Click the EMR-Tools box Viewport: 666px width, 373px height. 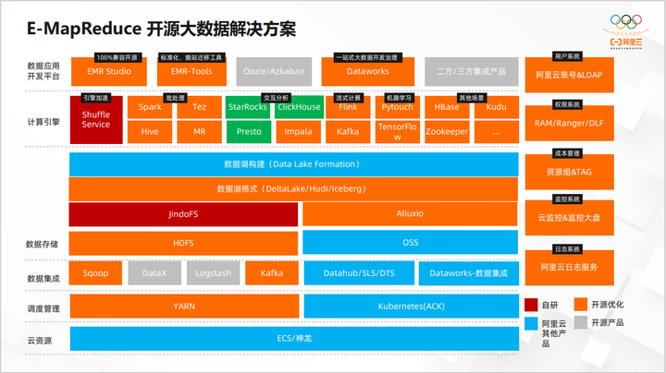tap(191, 71)
